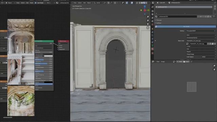Click the image editor zoom magnifier icon
217x122 pixels.
pos(214,66)
